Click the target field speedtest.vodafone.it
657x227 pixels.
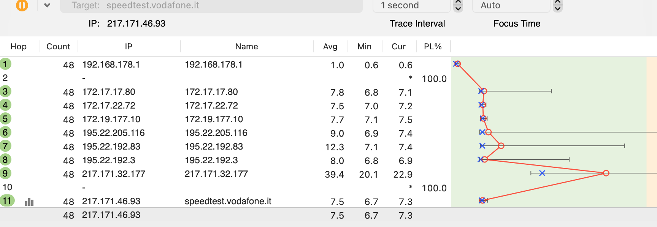click(211, 6)
